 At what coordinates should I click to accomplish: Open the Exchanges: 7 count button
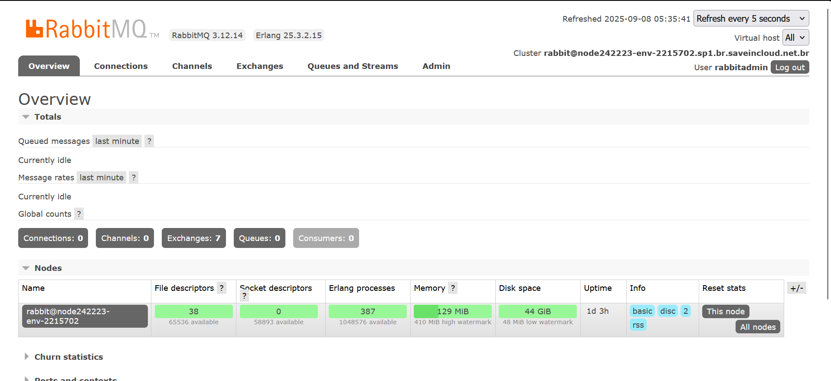pos(194,238)
